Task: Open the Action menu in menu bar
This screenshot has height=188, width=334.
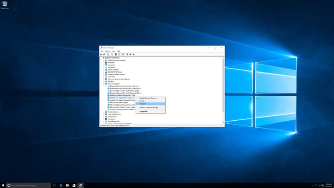Action: (x=107, y=51)
